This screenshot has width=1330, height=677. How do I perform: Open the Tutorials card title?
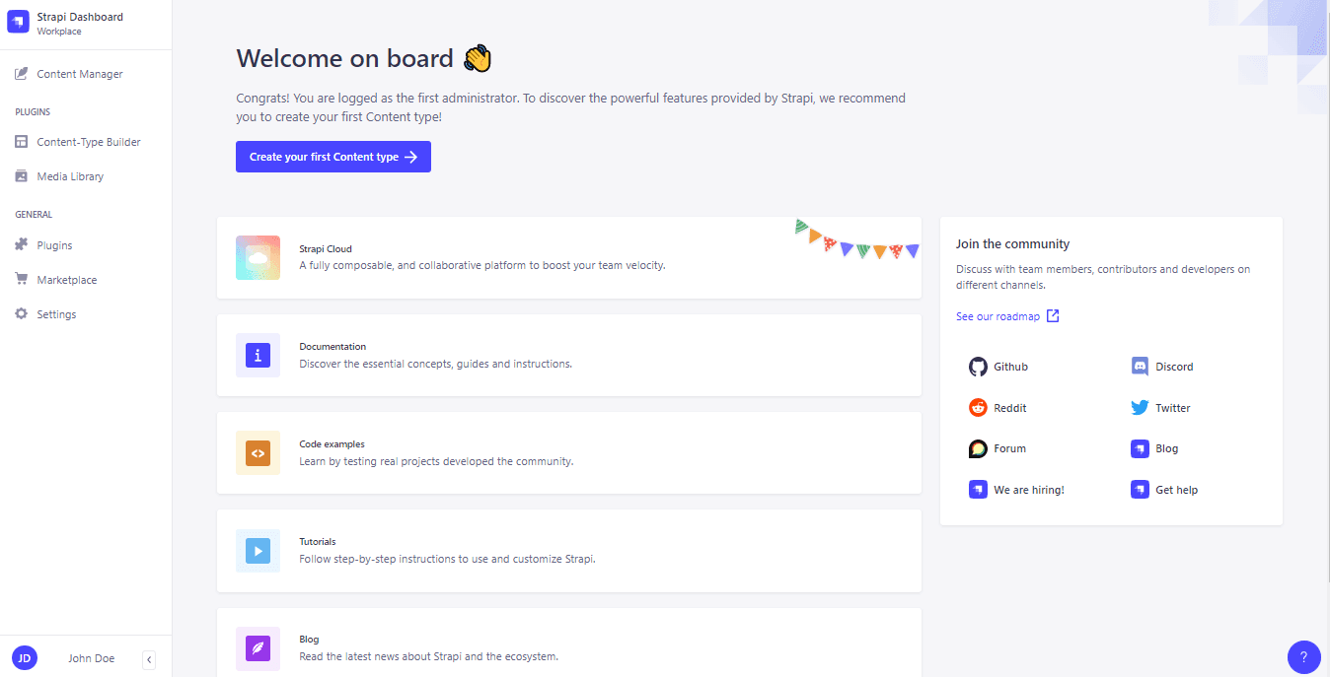318,542
